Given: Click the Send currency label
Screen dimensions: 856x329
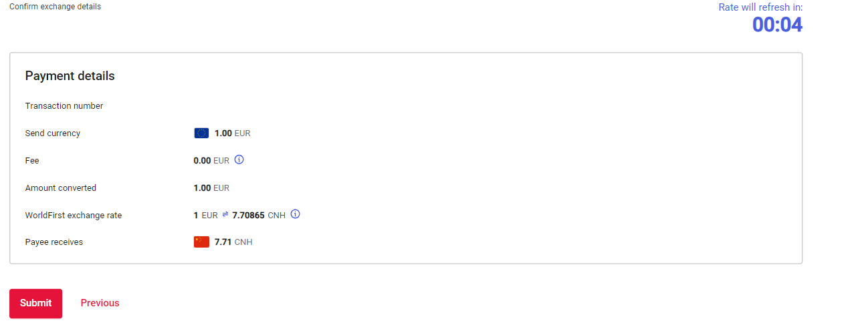Looking at the screenshot, I should 53,133.
